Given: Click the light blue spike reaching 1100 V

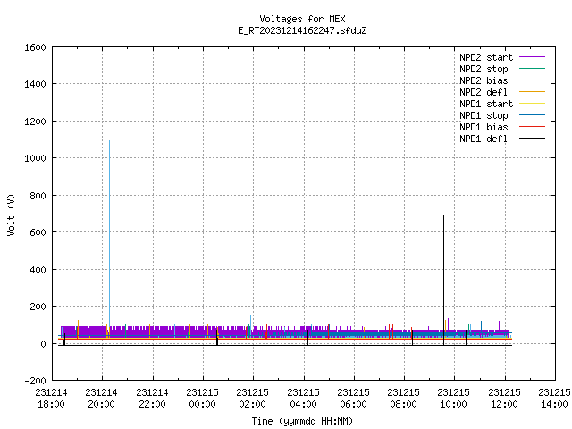Looking at the screenshot, I should pyautogui.click(x=109, y=233).
